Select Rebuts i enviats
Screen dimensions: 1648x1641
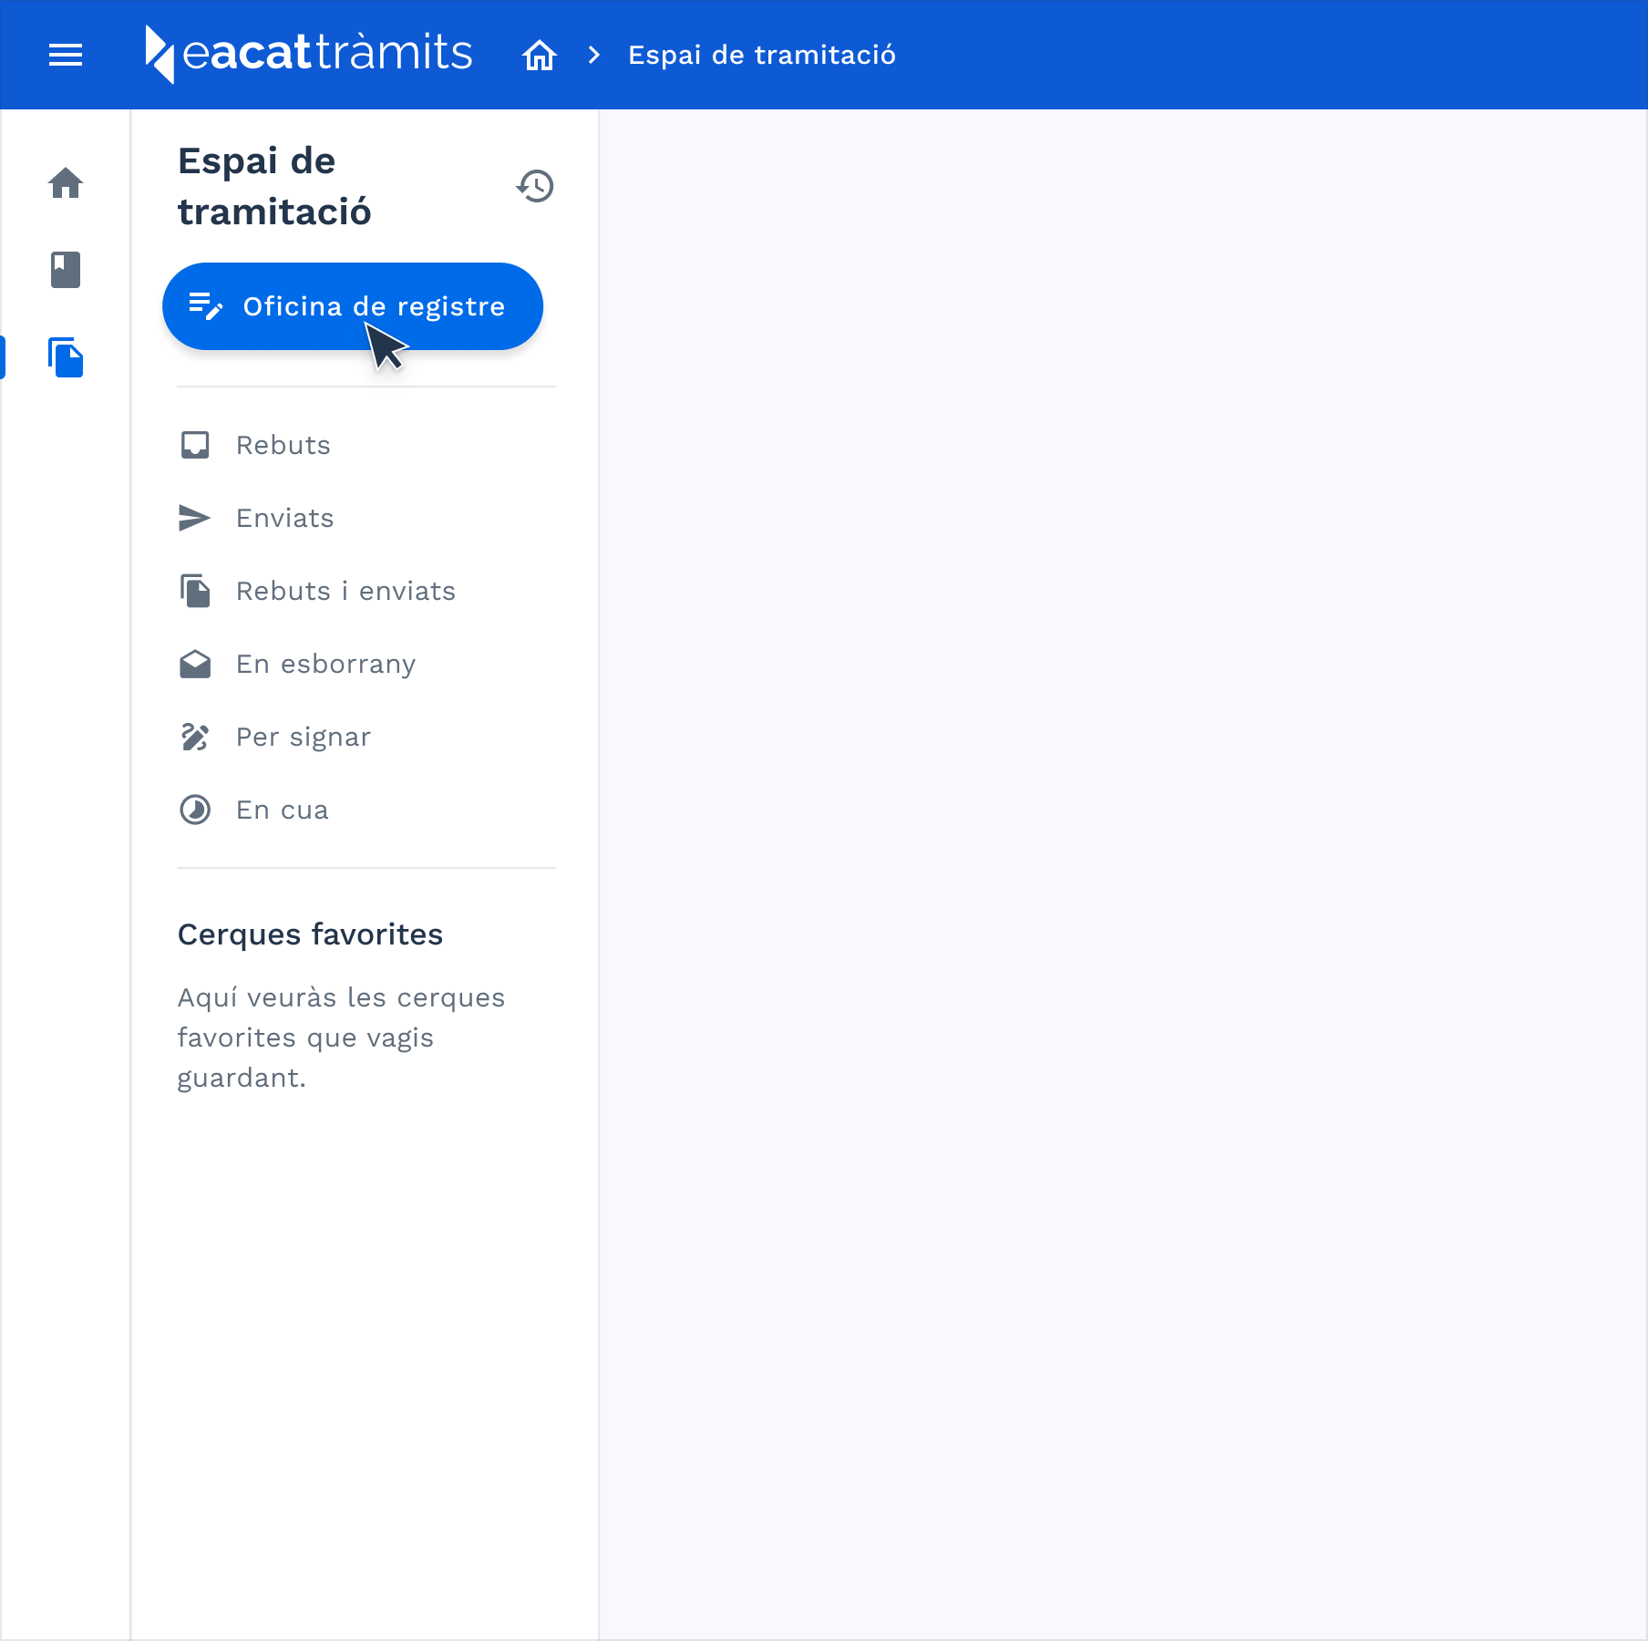[345, 591]
